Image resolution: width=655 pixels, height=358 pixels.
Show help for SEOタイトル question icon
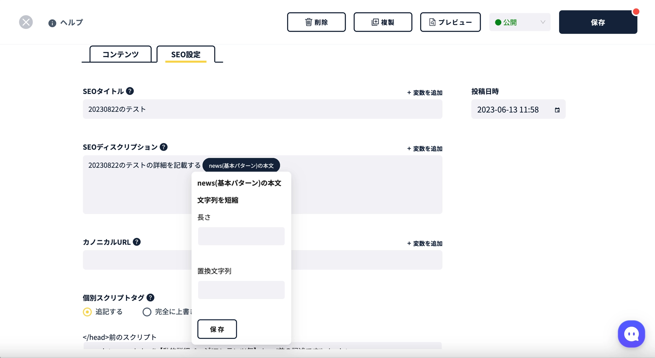pos(130,91)
